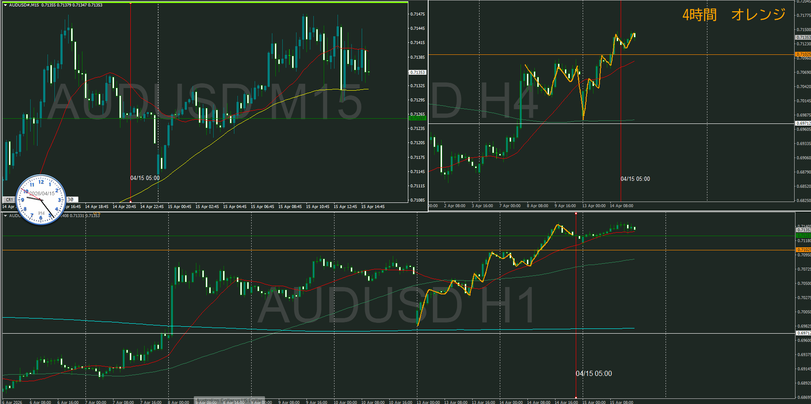Image resolution: width=811 pixels, height=404 pixels.
Task: Click the 04/15 05:00 label on M15 chart
Action: click(145, 178)
